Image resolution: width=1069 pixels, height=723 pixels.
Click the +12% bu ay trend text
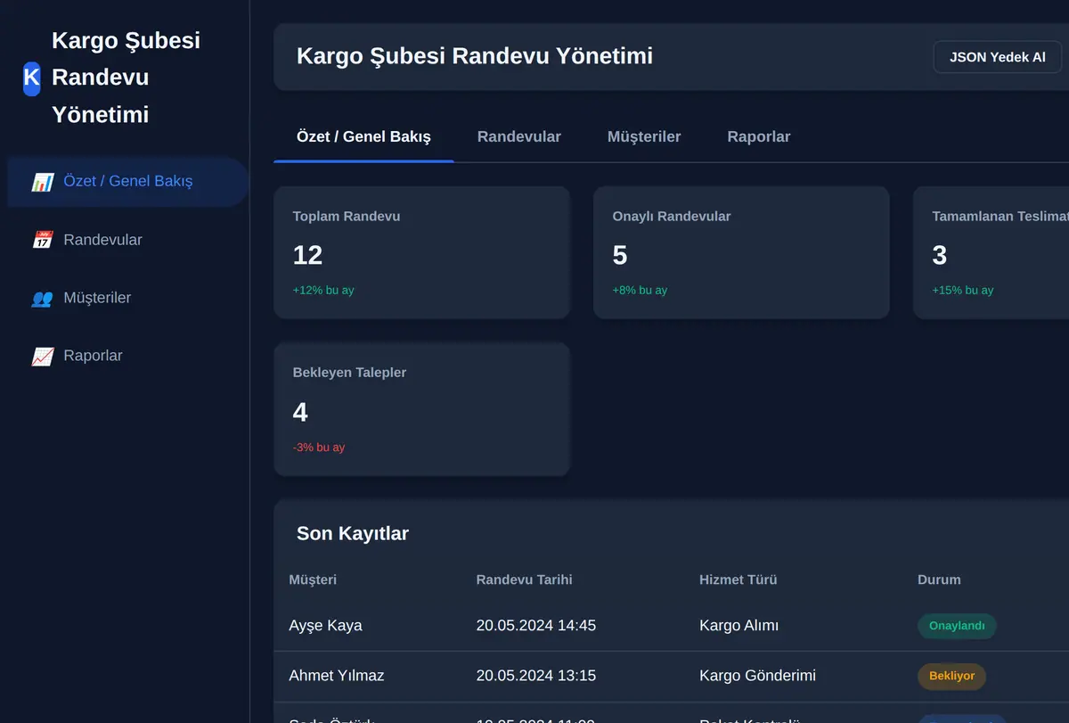coord(322,291)
